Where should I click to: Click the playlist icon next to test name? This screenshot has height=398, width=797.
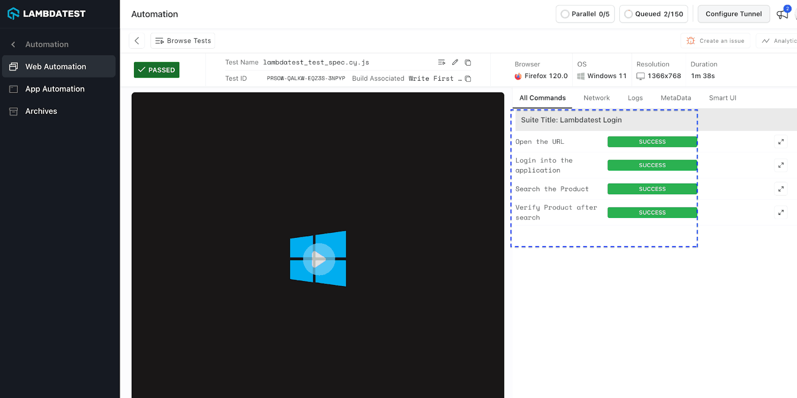pyautogui.click(x=441, y=62)
